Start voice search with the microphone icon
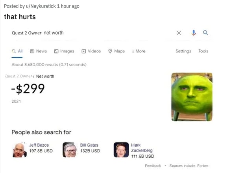This screenshot has height=173, width=231. coord(194,33)
